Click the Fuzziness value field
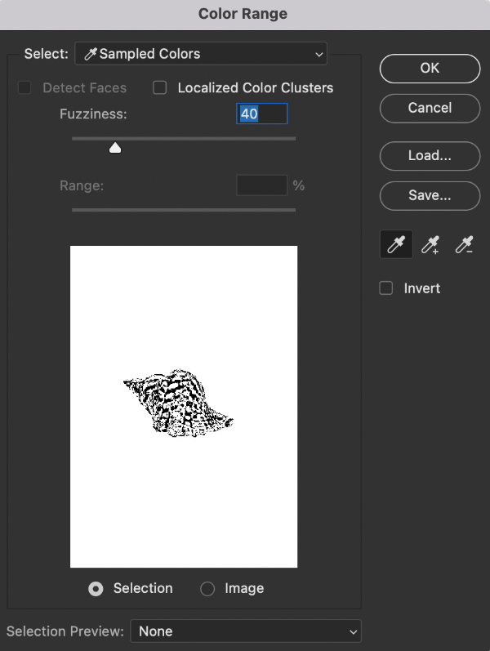Image resolution: width=490 pixels, height=651 pixels. 261,114
